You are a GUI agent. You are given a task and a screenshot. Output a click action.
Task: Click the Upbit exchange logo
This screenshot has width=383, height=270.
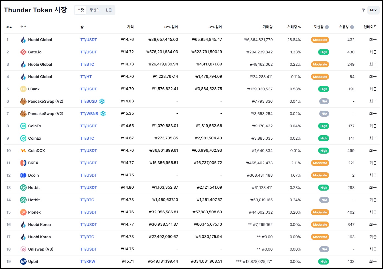tap(23, 262)
